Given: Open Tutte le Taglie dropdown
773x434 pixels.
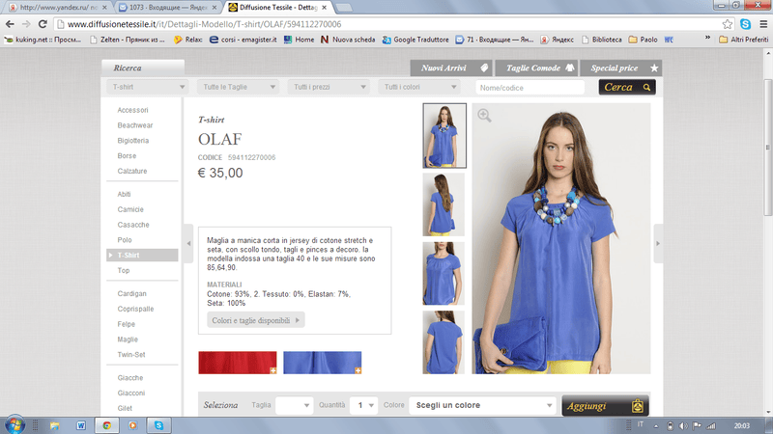Looking at the screenshot, I should coord(238,87).
